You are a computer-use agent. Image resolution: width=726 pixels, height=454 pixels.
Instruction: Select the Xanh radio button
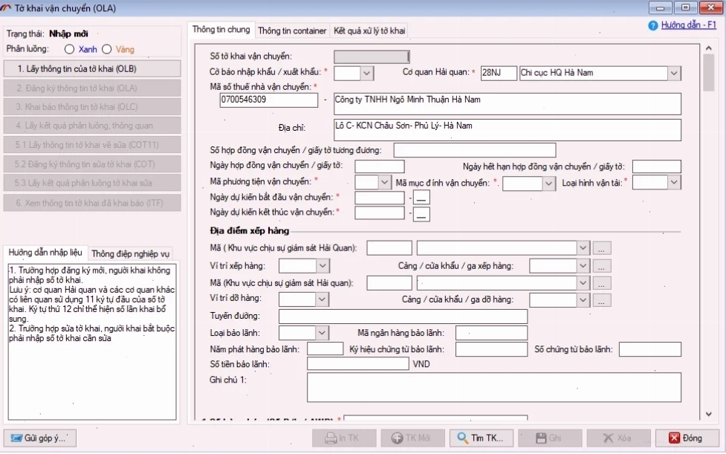[x=69, y=49]
